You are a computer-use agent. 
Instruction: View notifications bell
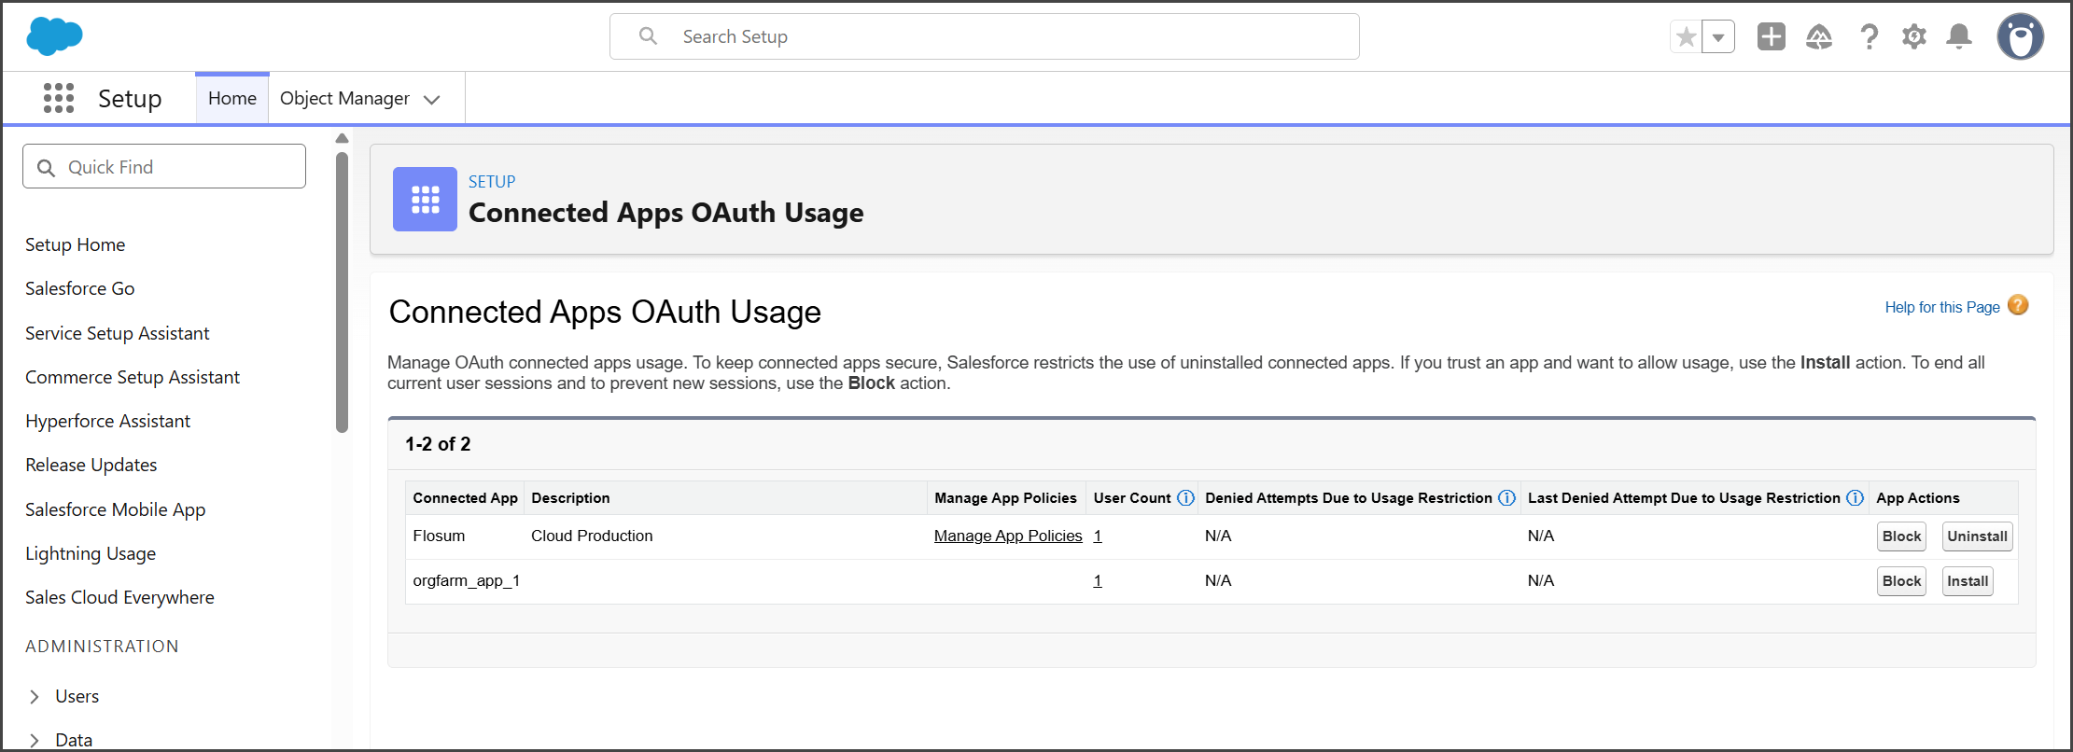click(x=1959, y=36)
